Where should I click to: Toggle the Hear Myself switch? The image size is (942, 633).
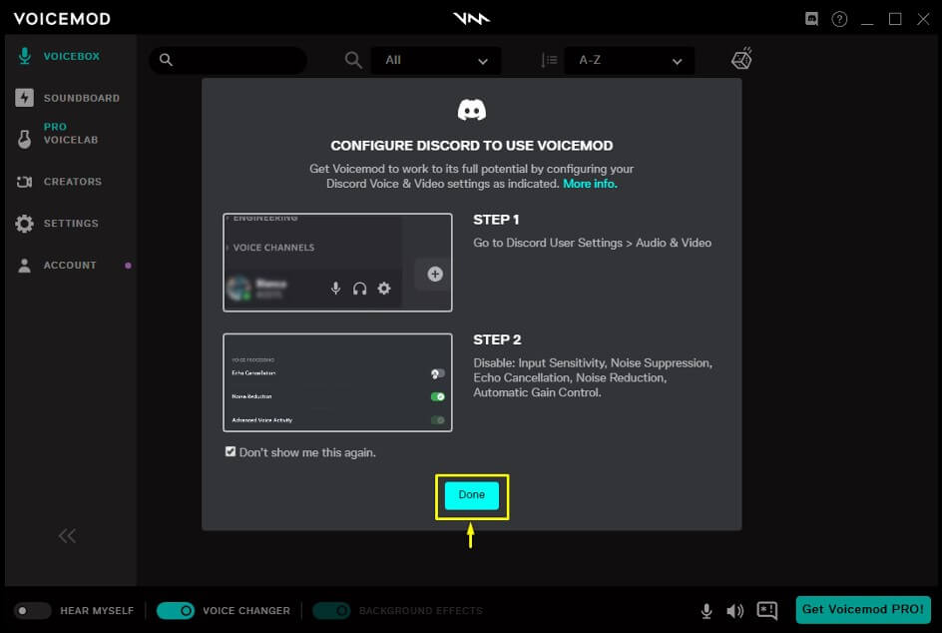click(x=33, y=611)
